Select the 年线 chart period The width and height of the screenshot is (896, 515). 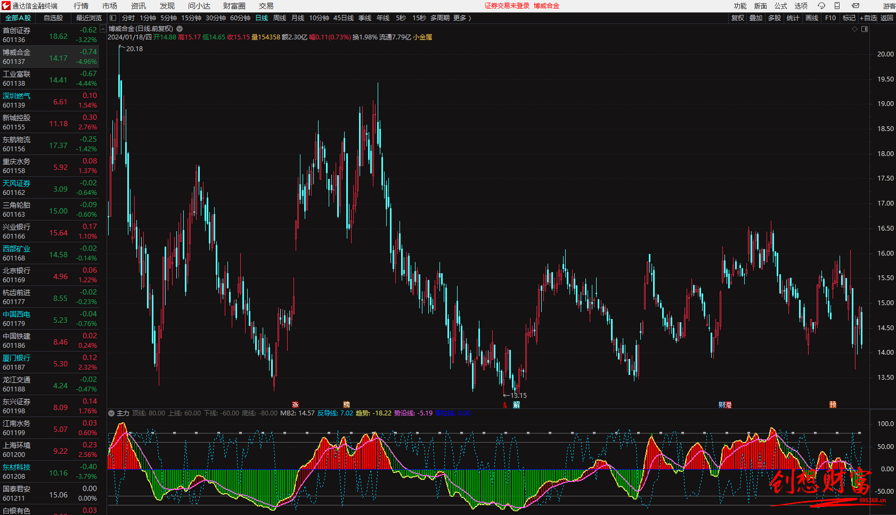click(383, 18)
